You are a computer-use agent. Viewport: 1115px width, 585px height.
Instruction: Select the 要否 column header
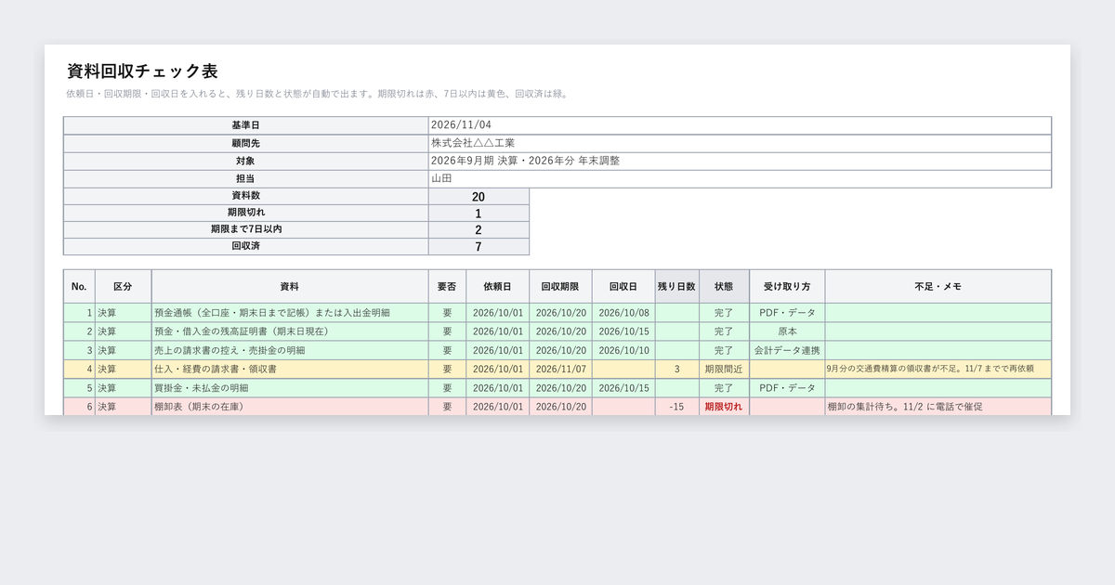tap(447, 287)
